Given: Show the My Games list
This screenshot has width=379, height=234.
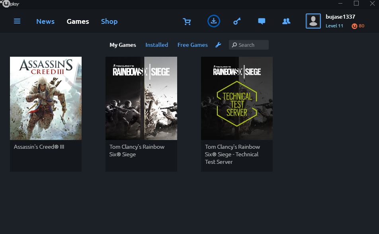Looking at the screenshot, I should coord(123,45).
